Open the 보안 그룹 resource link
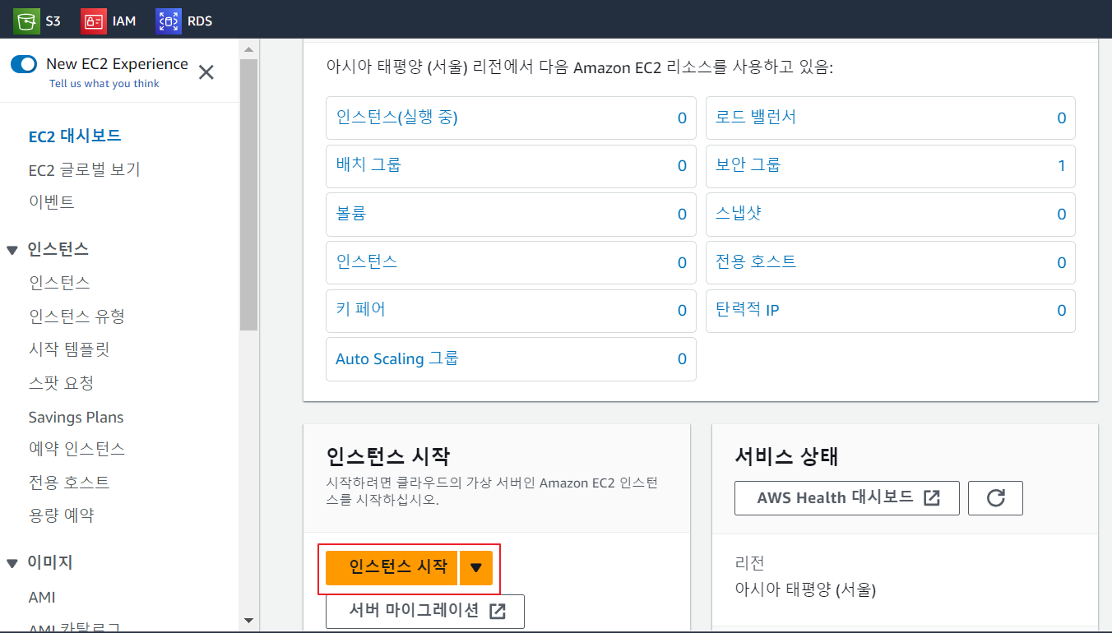The height and width of the screenshot is (633, 1112). click(748, 165)
